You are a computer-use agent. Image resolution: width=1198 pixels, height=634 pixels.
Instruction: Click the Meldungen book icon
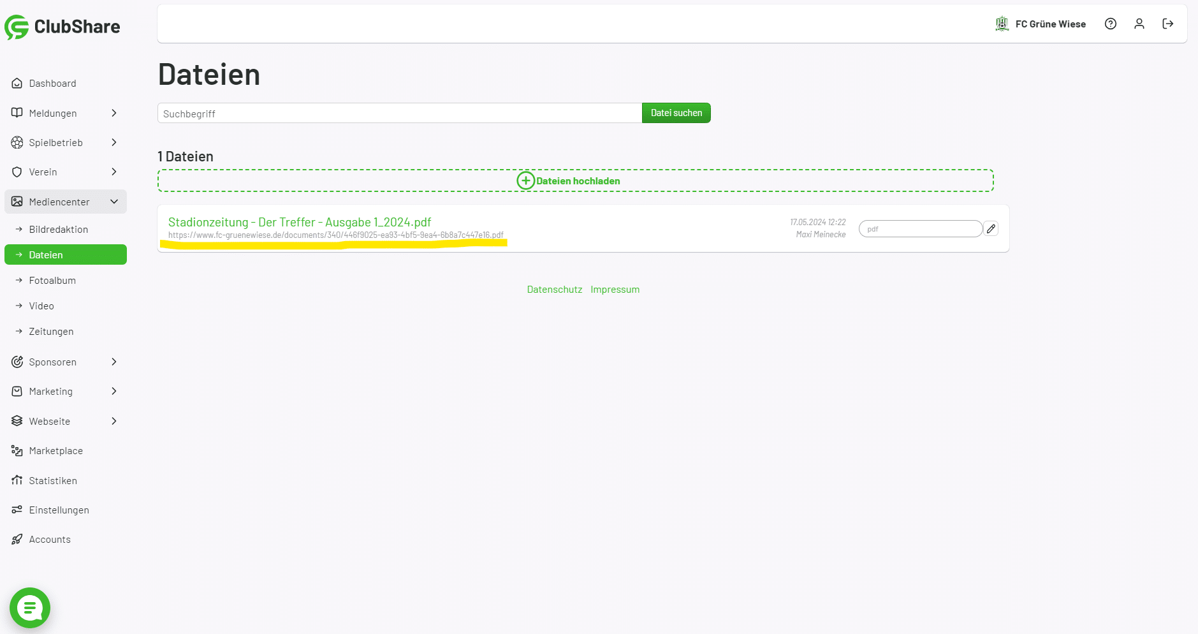(x=17, y=113)
